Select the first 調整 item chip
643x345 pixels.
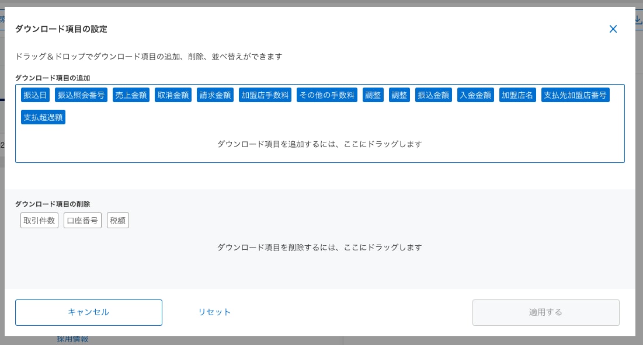coord(373,95)
